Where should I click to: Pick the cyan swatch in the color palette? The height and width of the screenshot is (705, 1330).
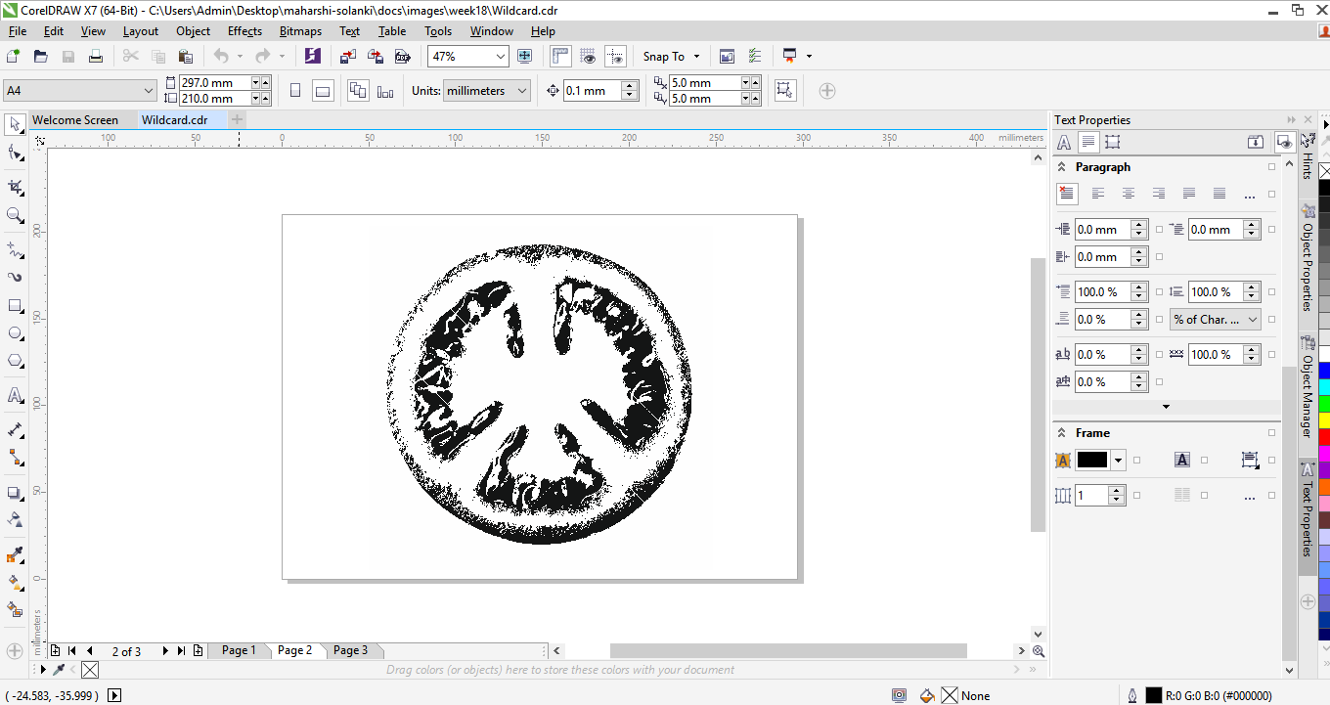[1324, 386]
